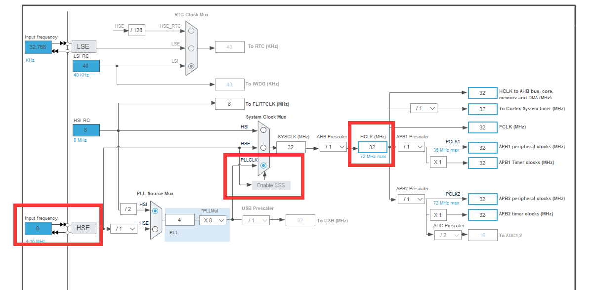Click the To IWDG (KHz) value box
The image size is (596, 290).
pyautogui.click(x=229, y=84)
